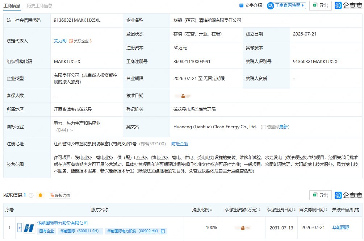Click the 国有企业 tag

pyautogui.click(x=46, y=231)
